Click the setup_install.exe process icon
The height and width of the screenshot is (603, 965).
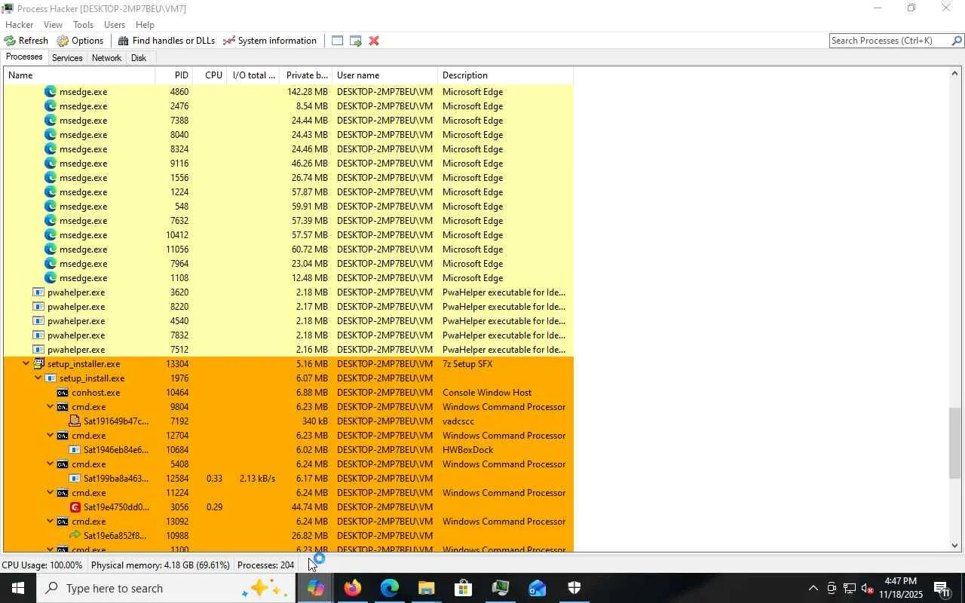coord(51,378)
